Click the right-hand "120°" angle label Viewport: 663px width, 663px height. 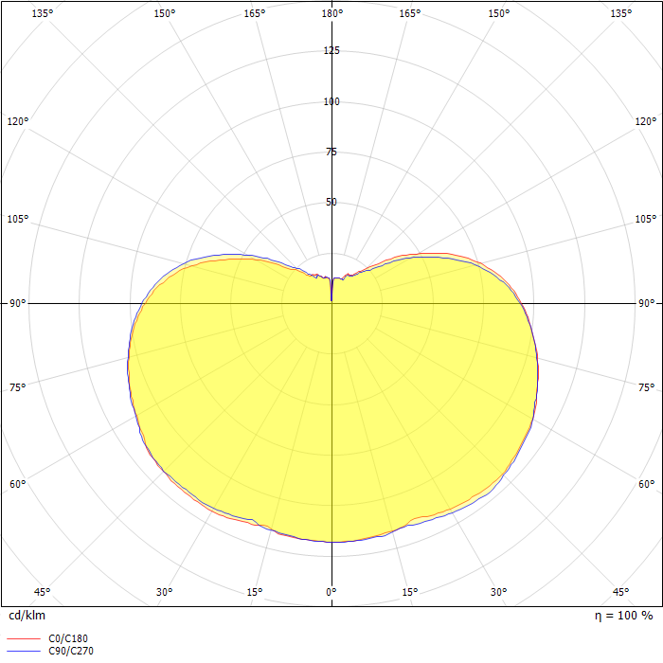(x=646, y=122)
